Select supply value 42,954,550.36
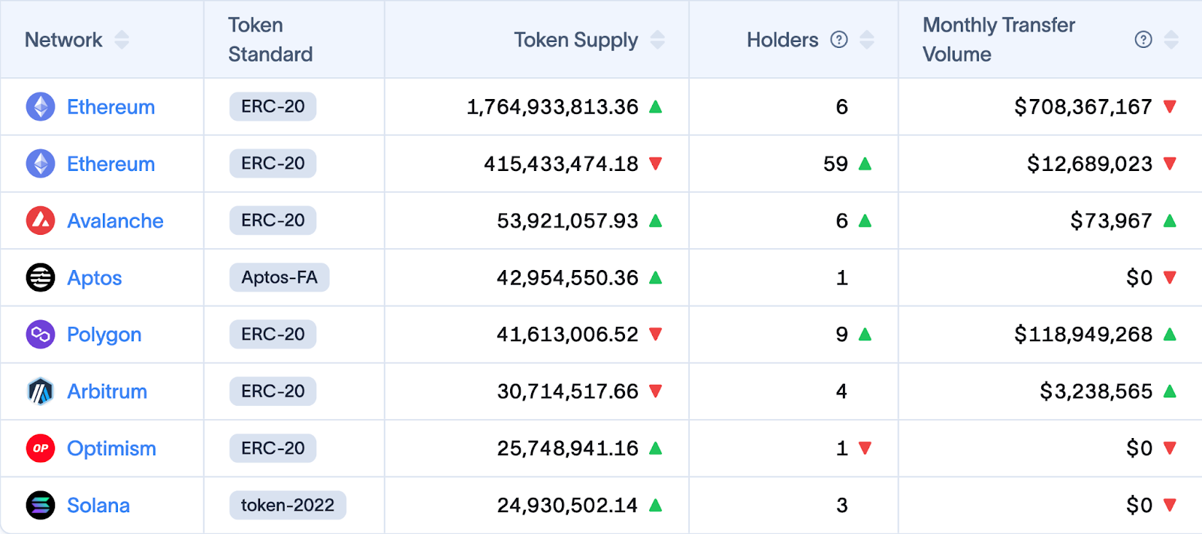The height and width of the screenshot is (534, 1202). tap(567, 277)
